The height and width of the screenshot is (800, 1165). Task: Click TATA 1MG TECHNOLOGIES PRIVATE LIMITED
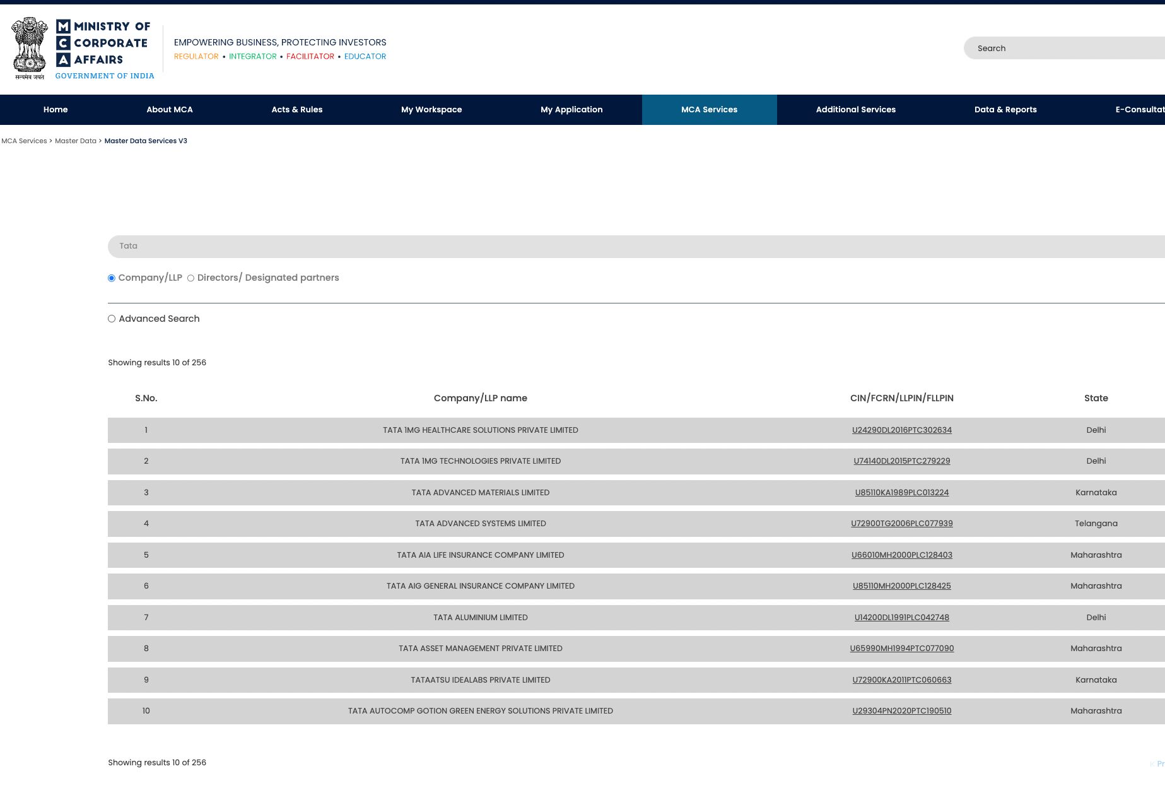tap(481, 461)
